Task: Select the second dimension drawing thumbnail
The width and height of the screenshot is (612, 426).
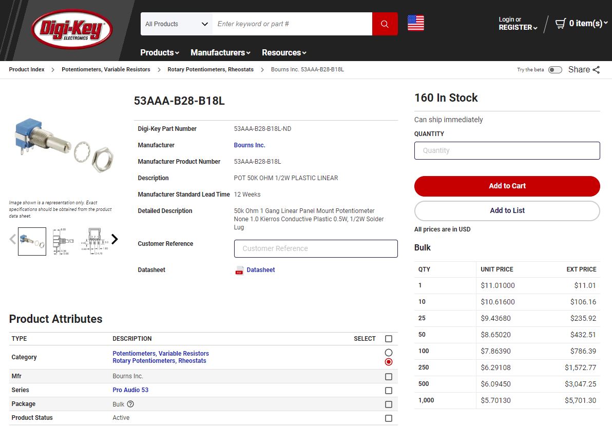Action: pos(63,241)
